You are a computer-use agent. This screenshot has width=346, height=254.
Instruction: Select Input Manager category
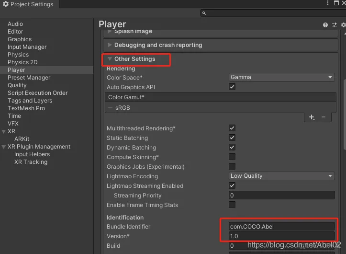point(27,47)
